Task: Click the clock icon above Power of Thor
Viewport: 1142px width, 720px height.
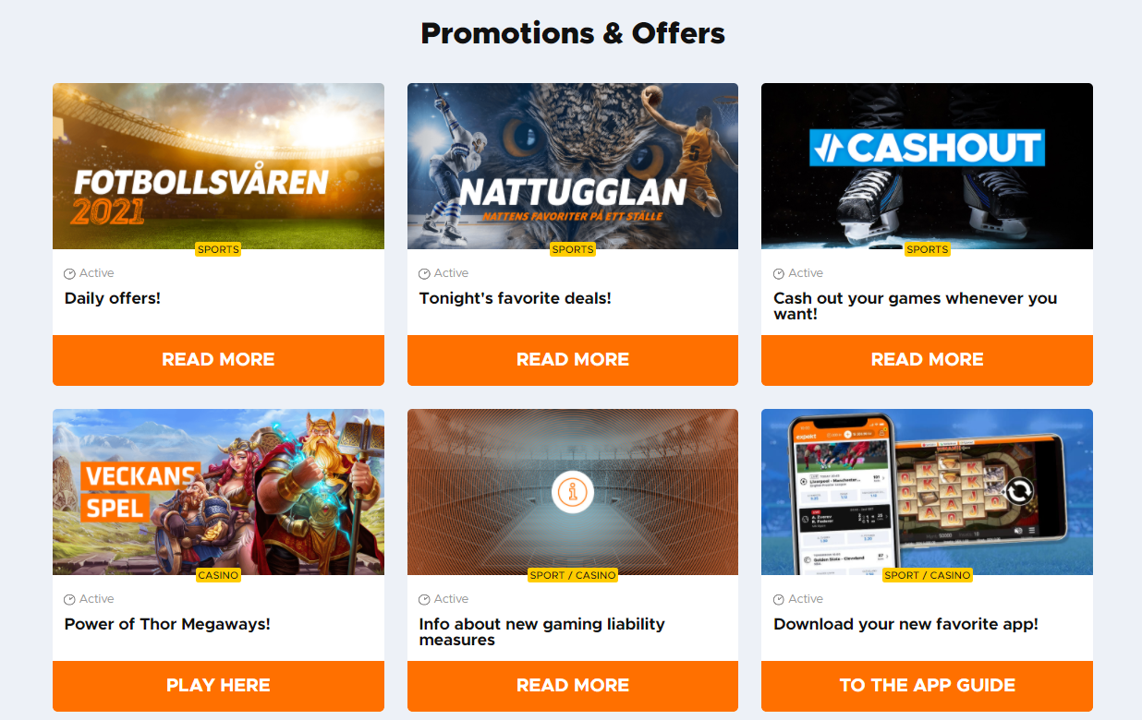Action: pos(69,600)
